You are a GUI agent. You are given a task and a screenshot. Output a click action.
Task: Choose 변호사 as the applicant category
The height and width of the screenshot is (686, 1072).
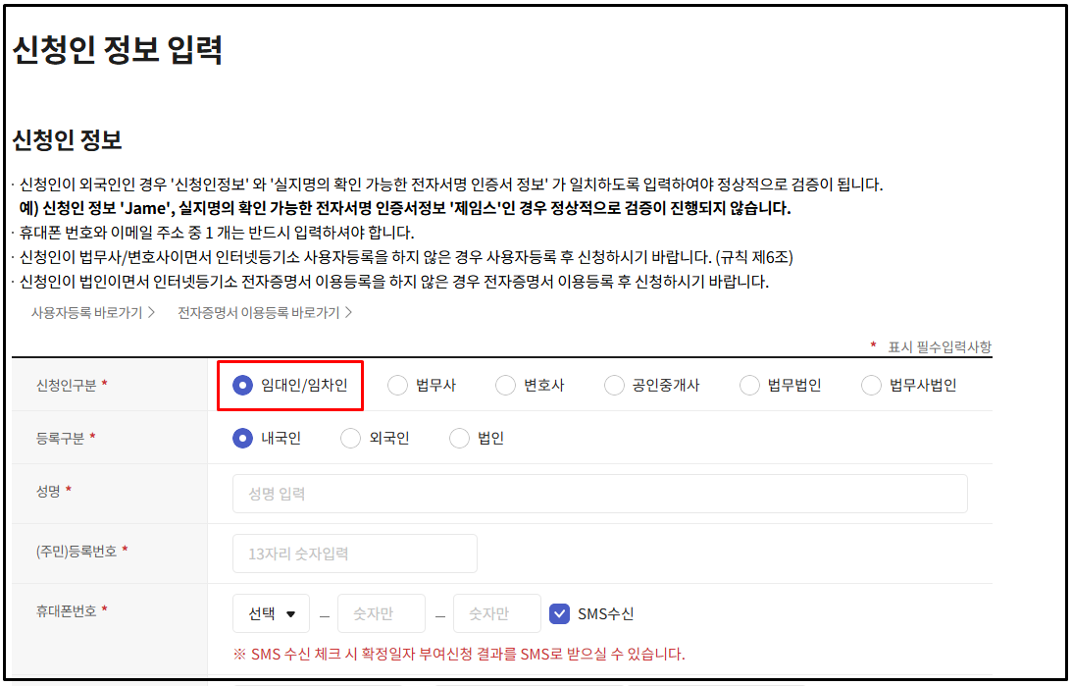coord(506,386)
